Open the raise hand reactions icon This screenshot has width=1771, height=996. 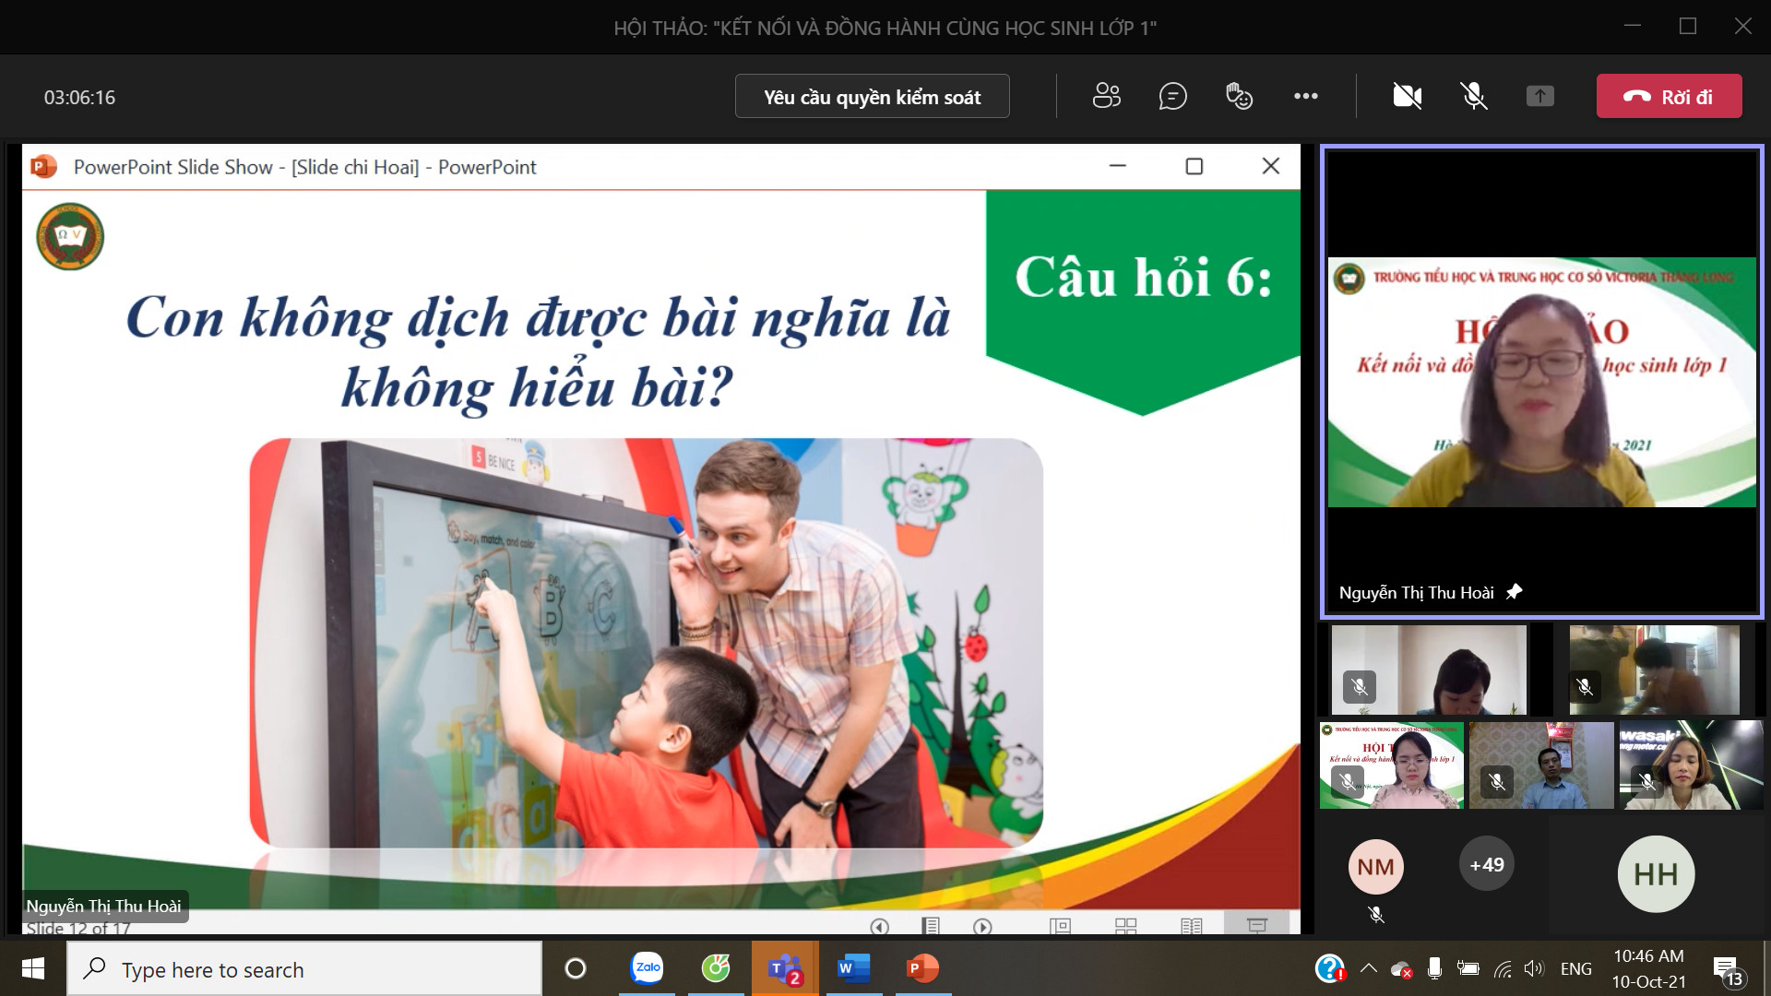pyautogui.click(x=1239, y=96)
